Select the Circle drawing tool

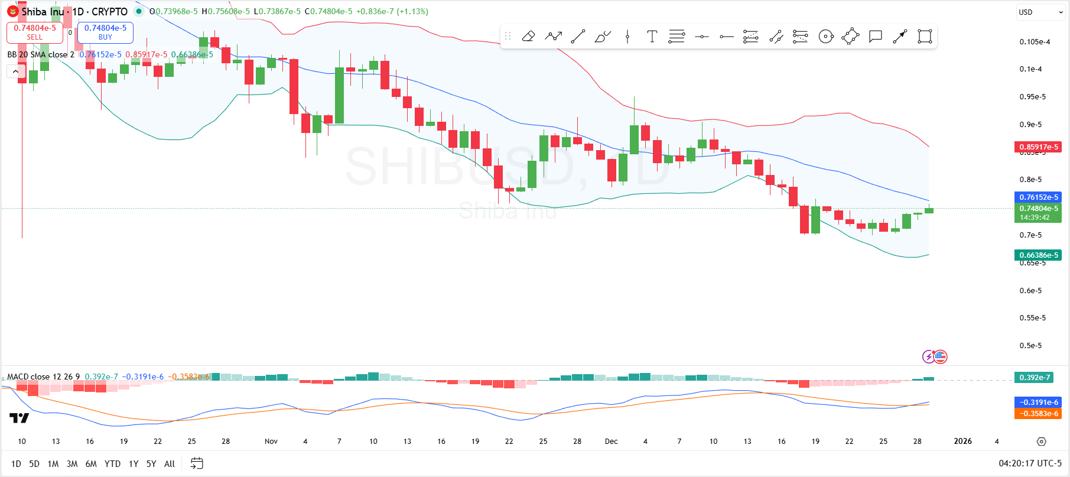point(826,37)
